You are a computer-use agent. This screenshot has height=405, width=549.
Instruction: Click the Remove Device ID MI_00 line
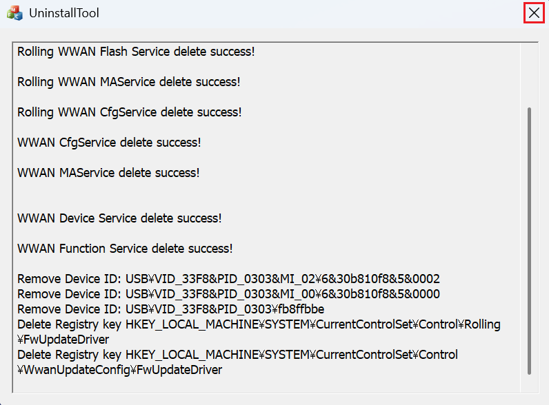228,294
